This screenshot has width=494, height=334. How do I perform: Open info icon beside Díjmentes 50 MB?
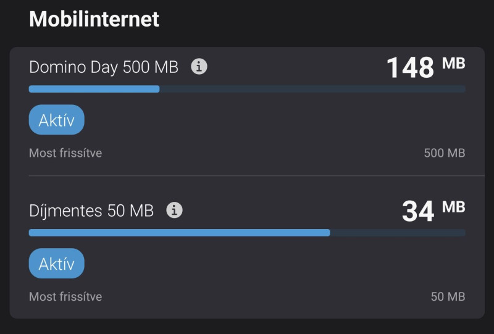(x=174, y=210)
